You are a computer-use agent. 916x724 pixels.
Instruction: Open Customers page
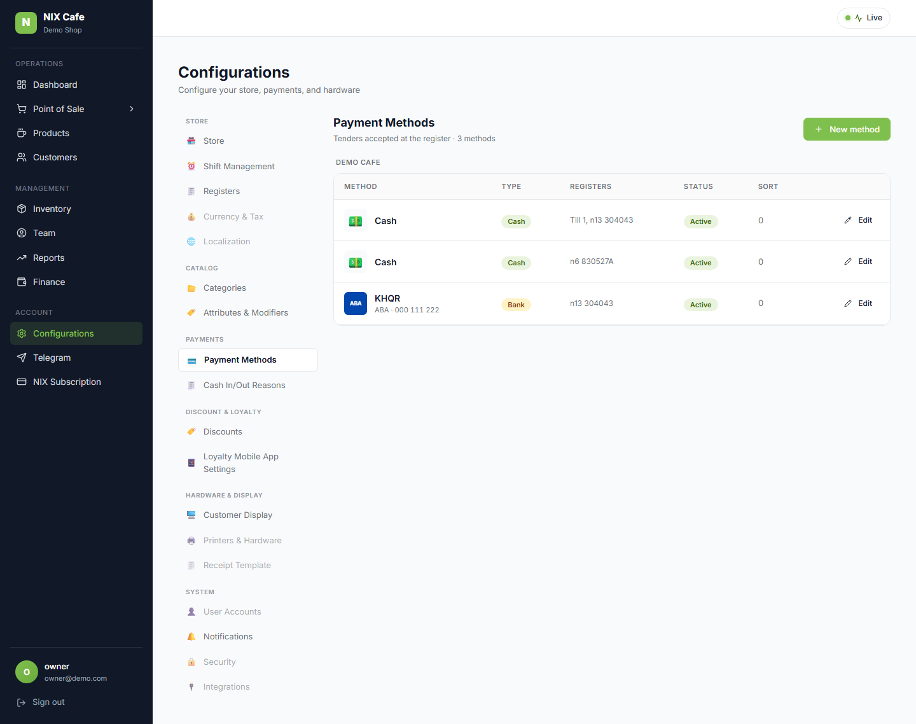pos(76,157)
